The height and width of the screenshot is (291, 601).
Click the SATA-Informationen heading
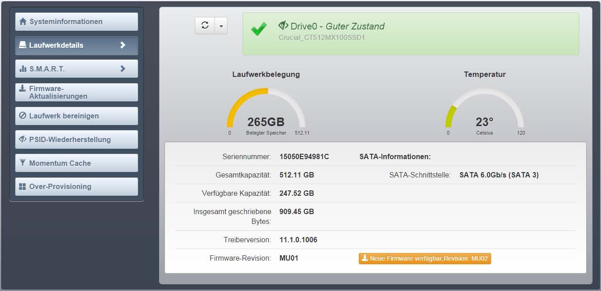[395, 156]
